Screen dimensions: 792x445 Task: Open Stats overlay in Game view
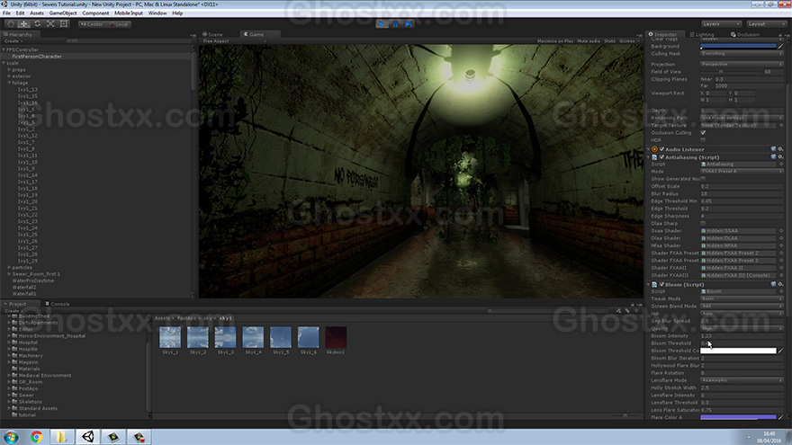point(609,40)
